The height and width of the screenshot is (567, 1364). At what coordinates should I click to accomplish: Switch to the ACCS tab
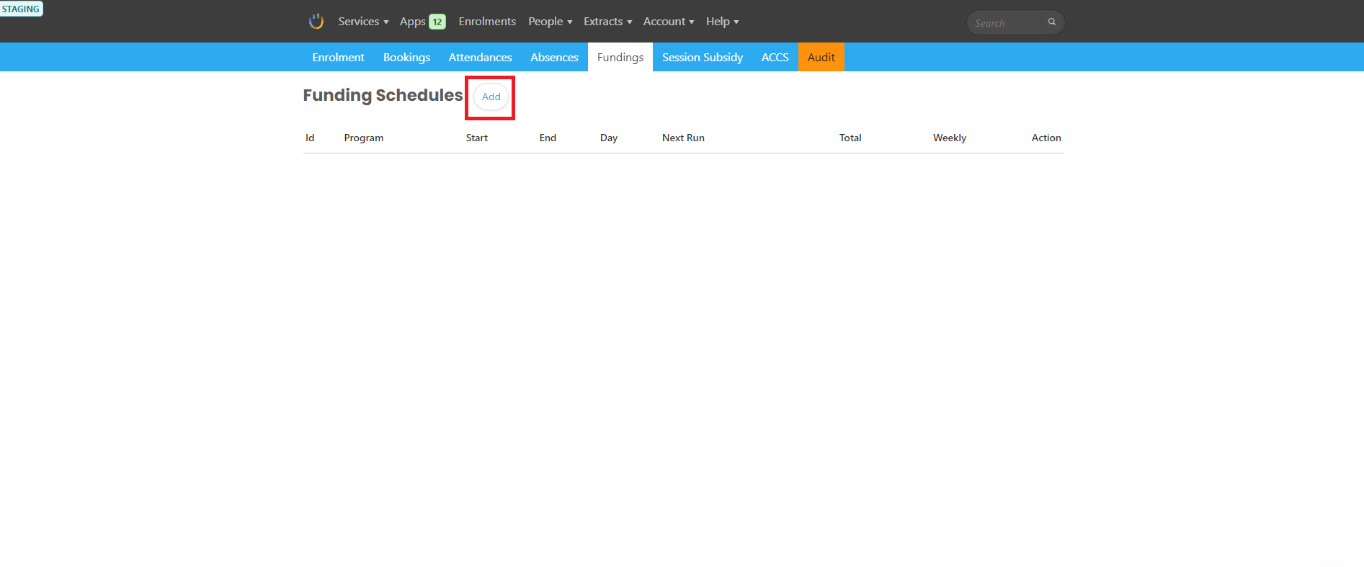pyautogui.click(x=775, y=57)
